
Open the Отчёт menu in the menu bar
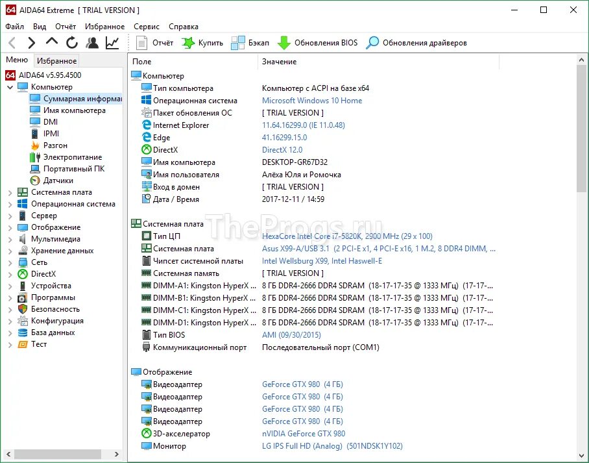point(66,27)
